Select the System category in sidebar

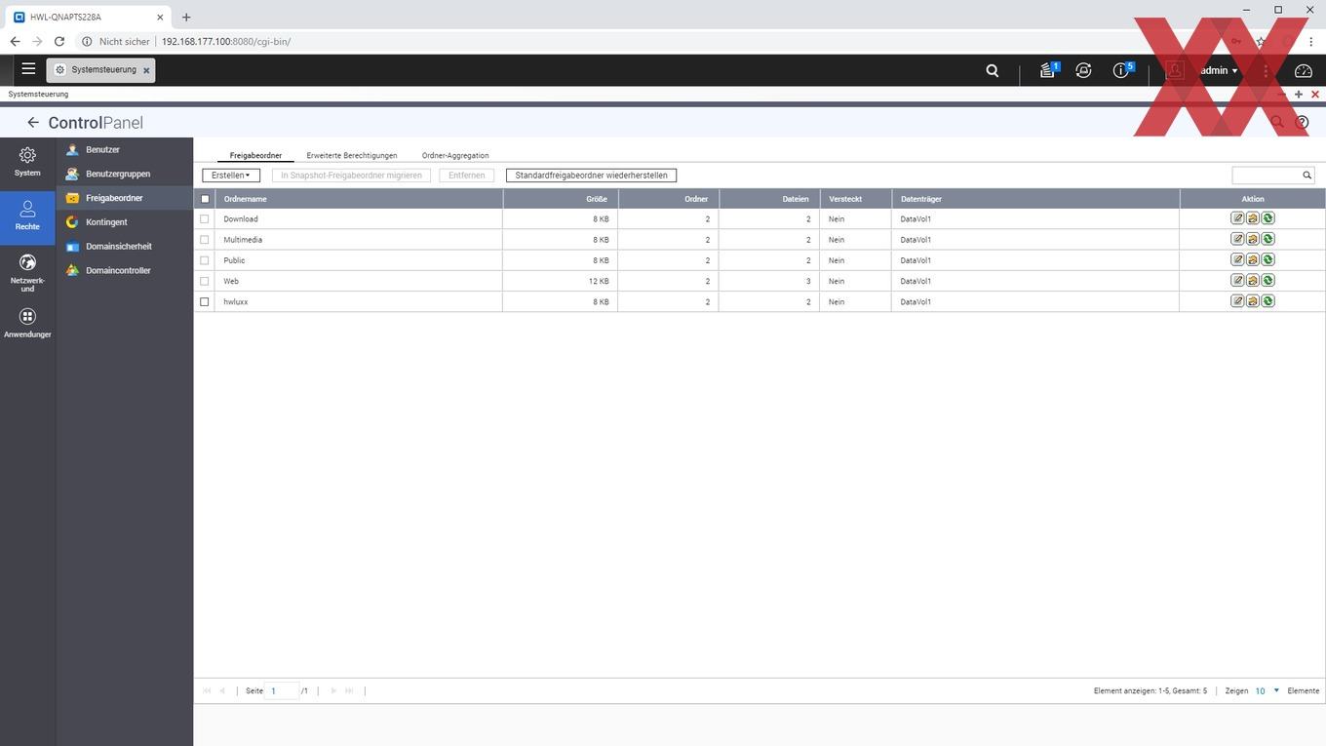pos(27,162)
